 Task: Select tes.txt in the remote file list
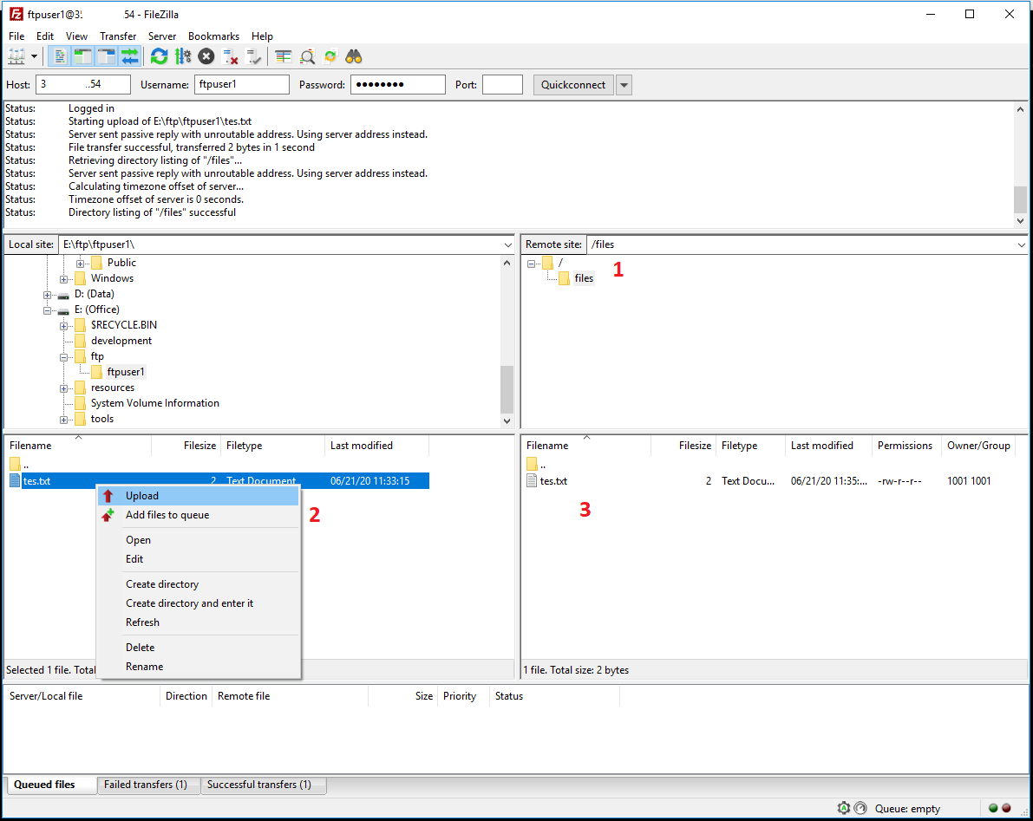553,481
